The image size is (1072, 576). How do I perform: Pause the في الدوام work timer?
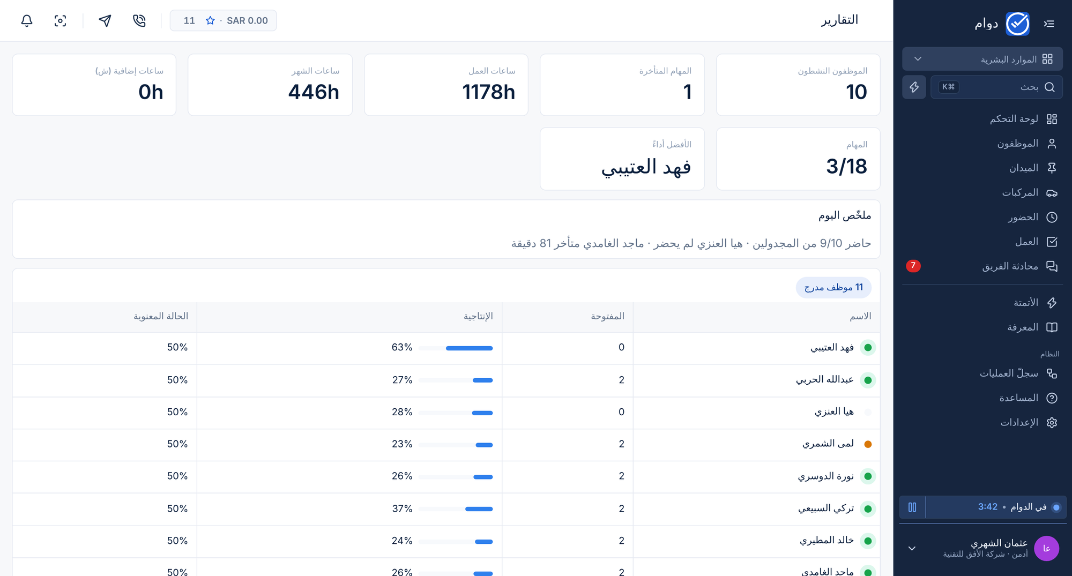tap(912, 507)
